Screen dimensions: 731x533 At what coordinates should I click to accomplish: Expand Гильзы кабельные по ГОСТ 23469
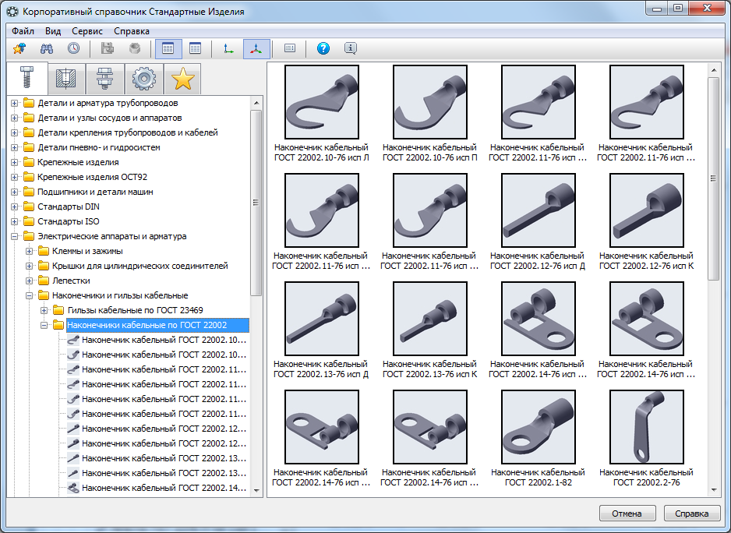[x=44, y=311]
